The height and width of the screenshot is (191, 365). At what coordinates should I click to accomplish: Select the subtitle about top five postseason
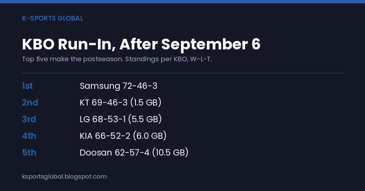click(x=117, y=59)
